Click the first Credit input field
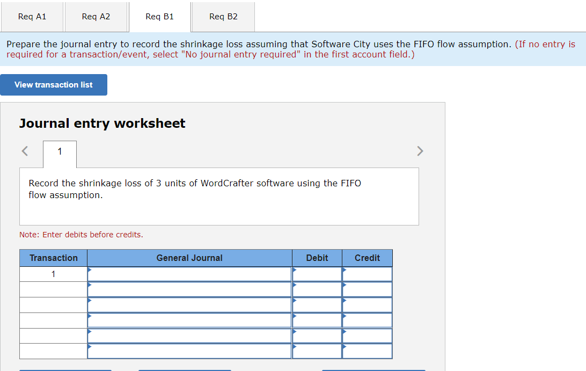The image size is (586, 371). [x=369, y=274]
